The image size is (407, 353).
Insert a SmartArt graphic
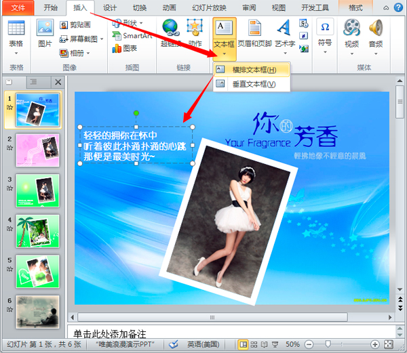coord(132,36)
